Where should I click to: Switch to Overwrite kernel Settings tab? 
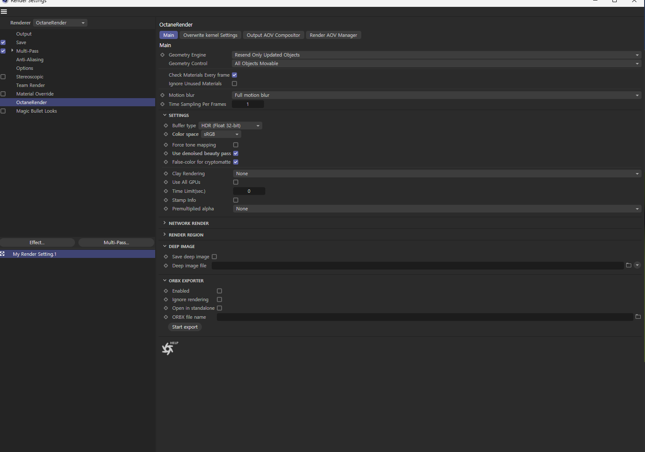click(210, 35)
